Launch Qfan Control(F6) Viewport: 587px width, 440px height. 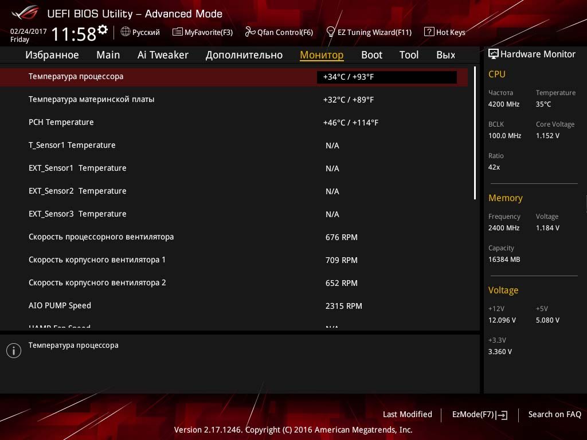[279, 32]
